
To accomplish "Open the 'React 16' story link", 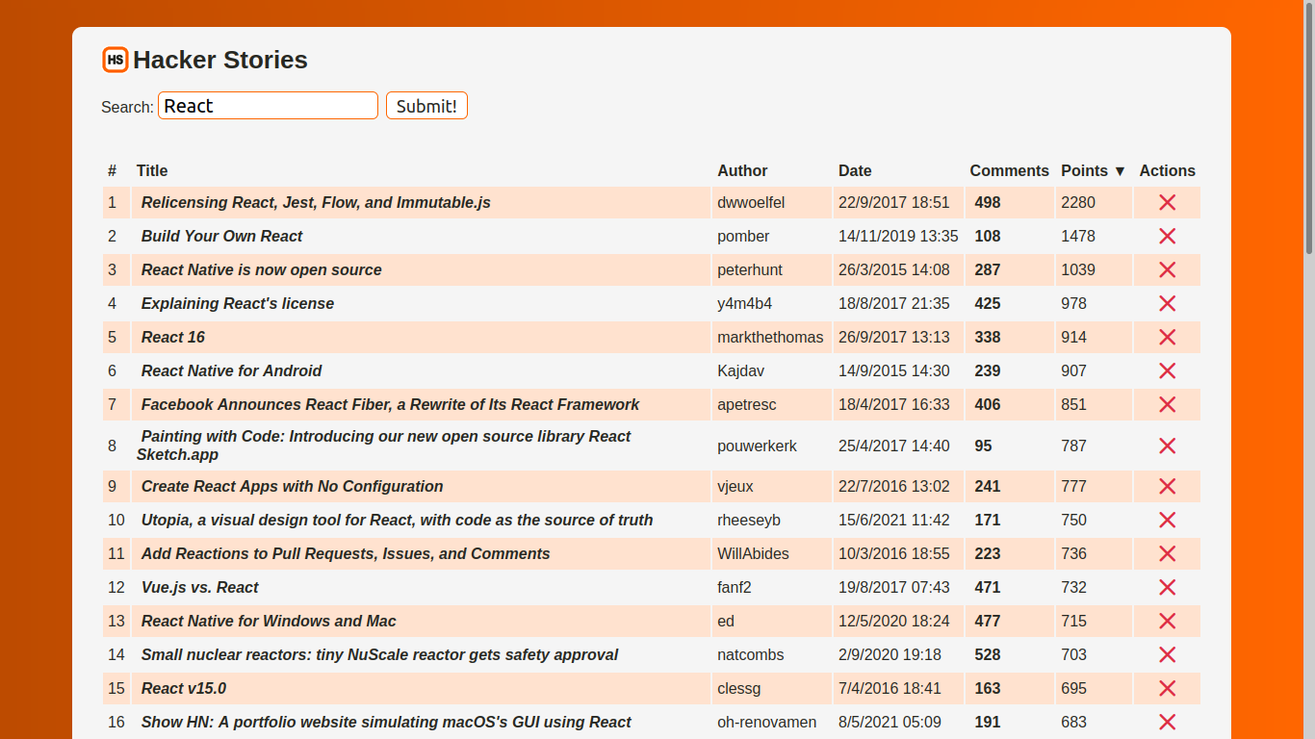I will click(x=173, y=337).
